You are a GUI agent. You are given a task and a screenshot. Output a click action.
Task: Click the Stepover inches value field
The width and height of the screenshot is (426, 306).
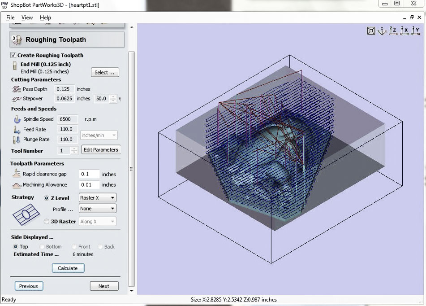pyautogui.click(x=65, y=99)
